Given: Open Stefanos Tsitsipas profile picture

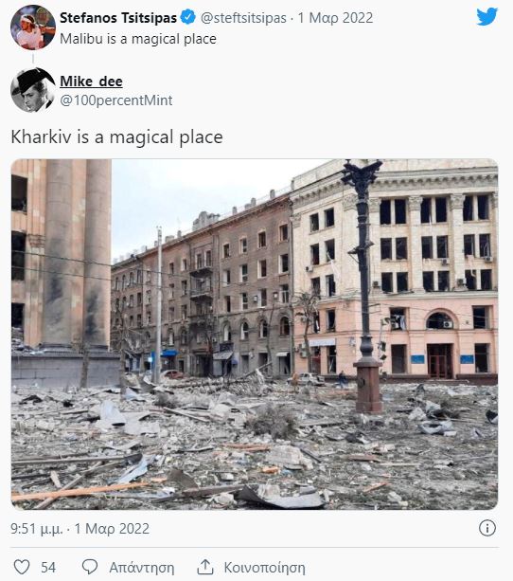Looking at the screenshot, I should click(x=33, y=27).
